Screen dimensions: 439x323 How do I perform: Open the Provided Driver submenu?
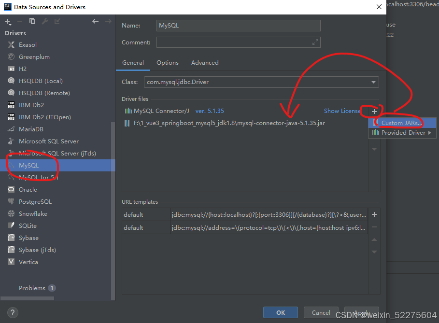[402, 133]
